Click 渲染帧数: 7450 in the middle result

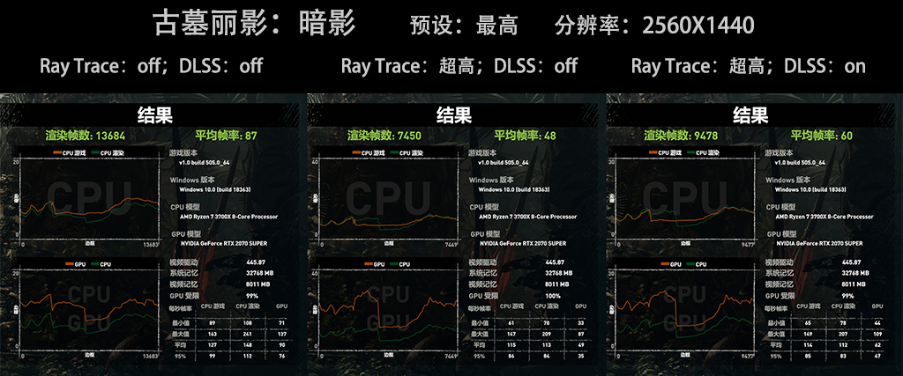384,136
